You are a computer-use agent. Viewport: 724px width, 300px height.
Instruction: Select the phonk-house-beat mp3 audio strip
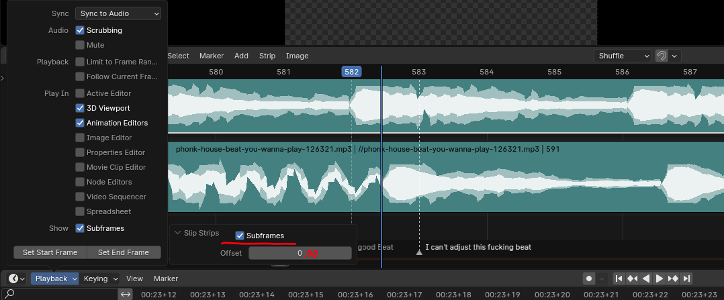[x=445, y=177]
